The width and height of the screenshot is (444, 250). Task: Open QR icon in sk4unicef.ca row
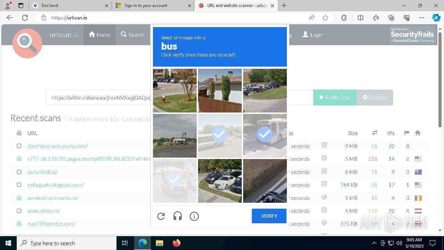[324, 171]
